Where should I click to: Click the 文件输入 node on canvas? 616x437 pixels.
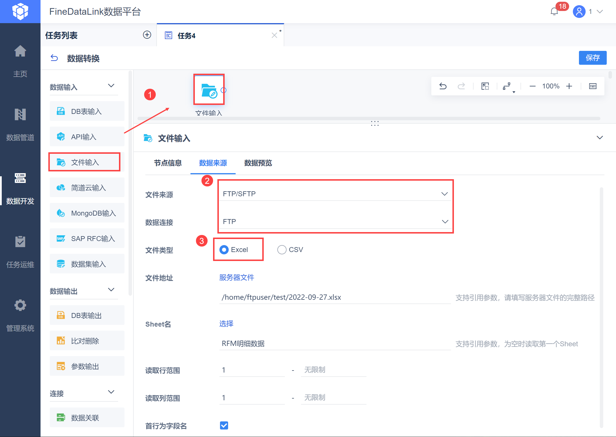(209, 90)
